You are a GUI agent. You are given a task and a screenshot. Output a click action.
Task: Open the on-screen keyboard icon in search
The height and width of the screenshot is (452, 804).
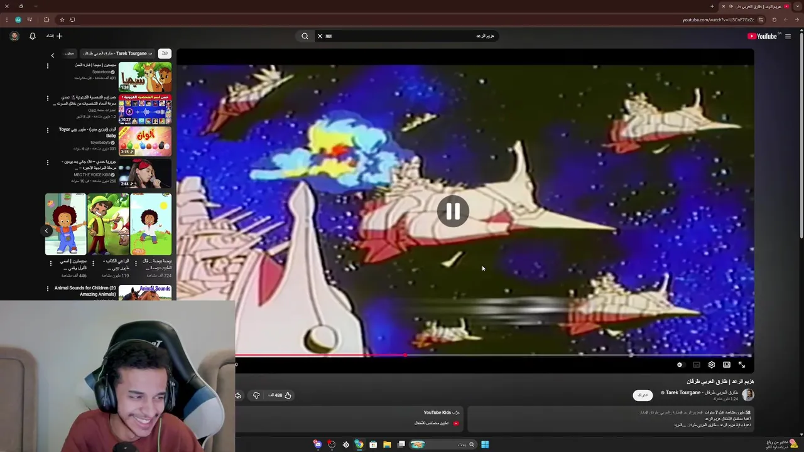tap(329, 36)
